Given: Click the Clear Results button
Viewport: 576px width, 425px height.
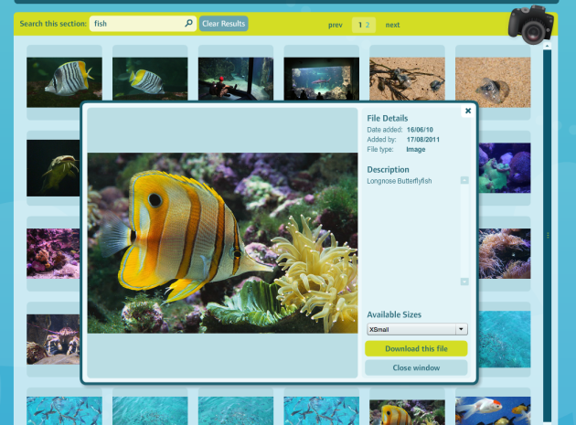Looking at the screenshot, I should click(224, 24).
